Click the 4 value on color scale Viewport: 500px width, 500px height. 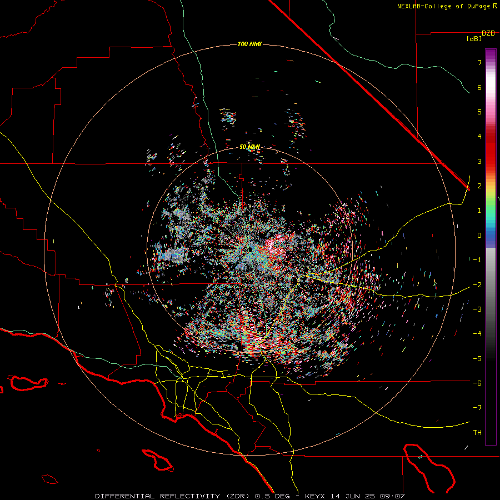coord(479,137)
